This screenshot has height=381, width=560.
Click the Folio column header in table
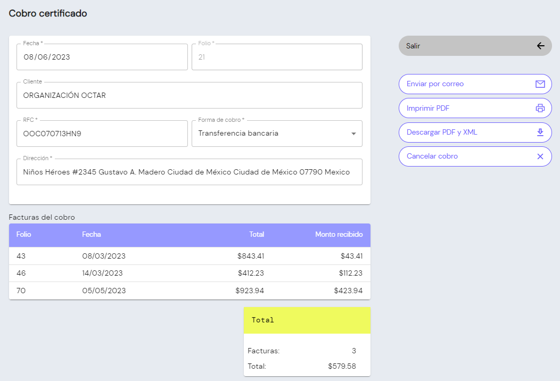click(x=24, y=235)
